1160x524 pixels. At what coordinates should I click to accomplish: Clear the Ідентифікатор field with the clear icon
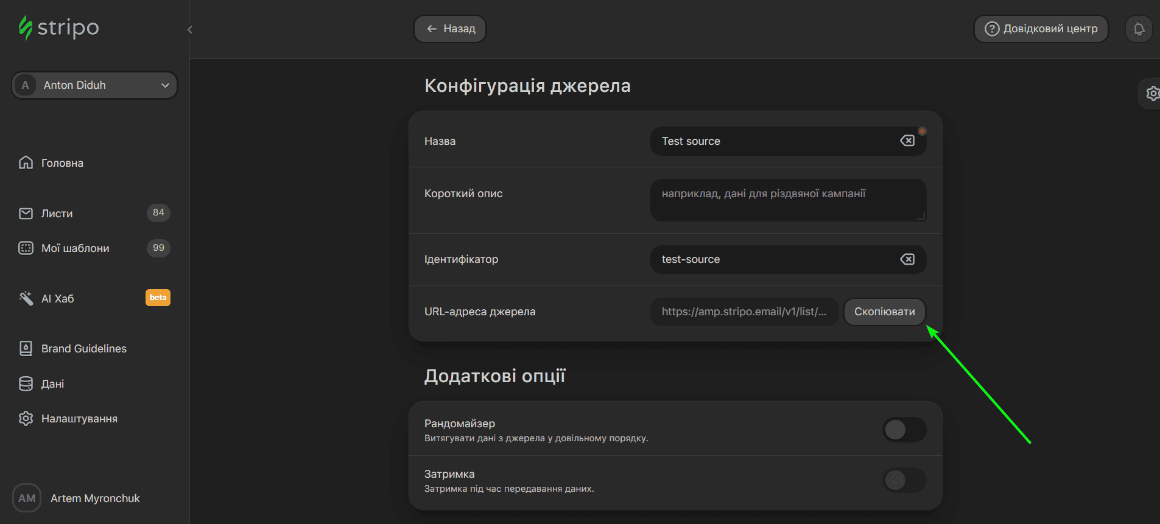click(x=907, y=259)
